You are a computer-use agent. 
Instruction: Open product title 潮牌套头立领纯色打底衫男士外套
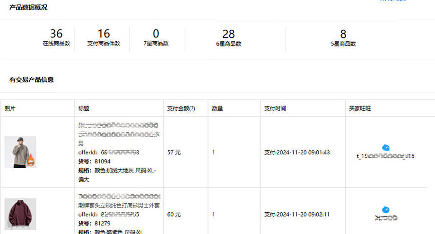click(x=119, y=206)
